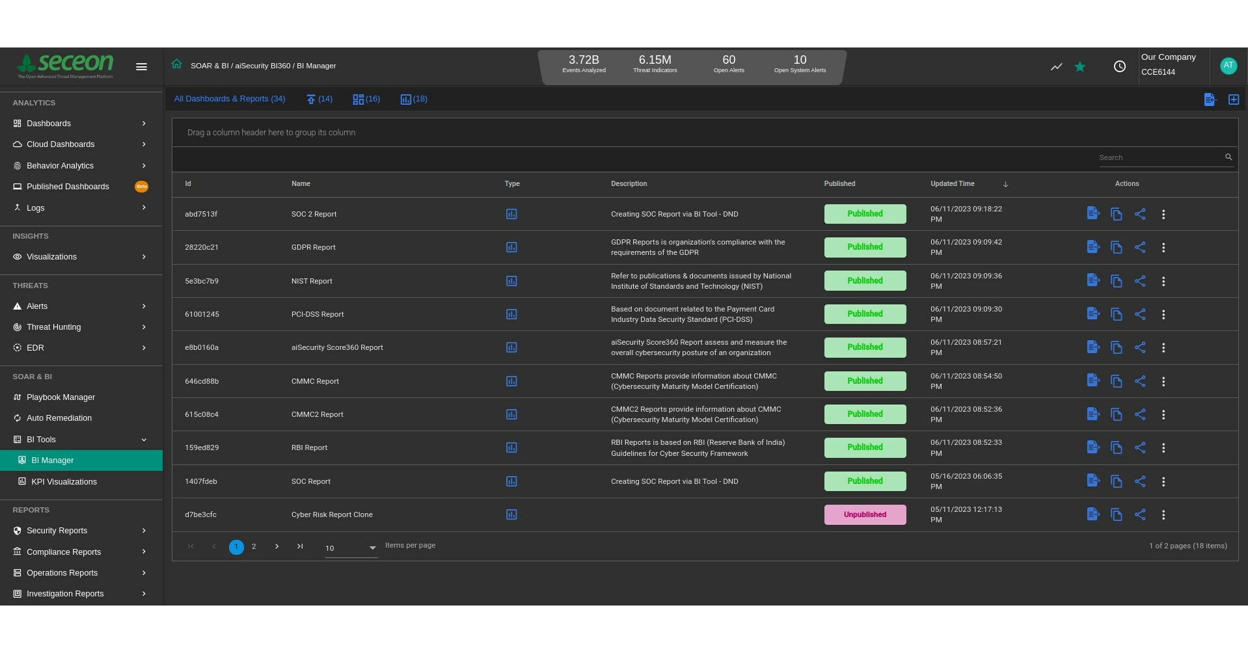Publish the Cyber Risk Report Clone via Unpublished badge
The height and width of the screenshot is (653, 1248).
[x=865, y=514]
